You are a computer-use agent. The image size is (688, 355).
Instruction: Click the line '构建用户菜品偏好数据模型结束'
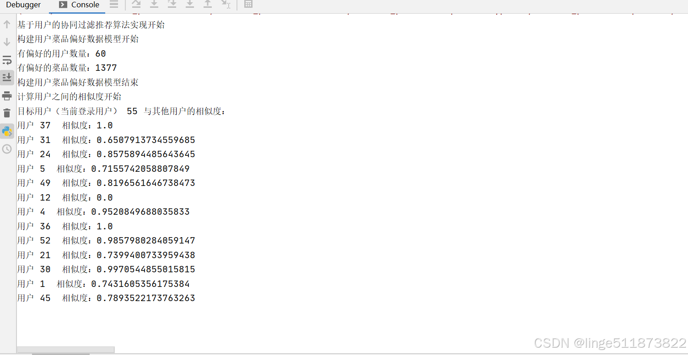78,82
